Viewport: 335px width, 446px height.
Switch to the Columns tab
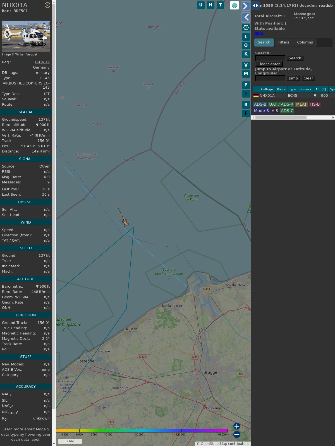coord(305,42)
